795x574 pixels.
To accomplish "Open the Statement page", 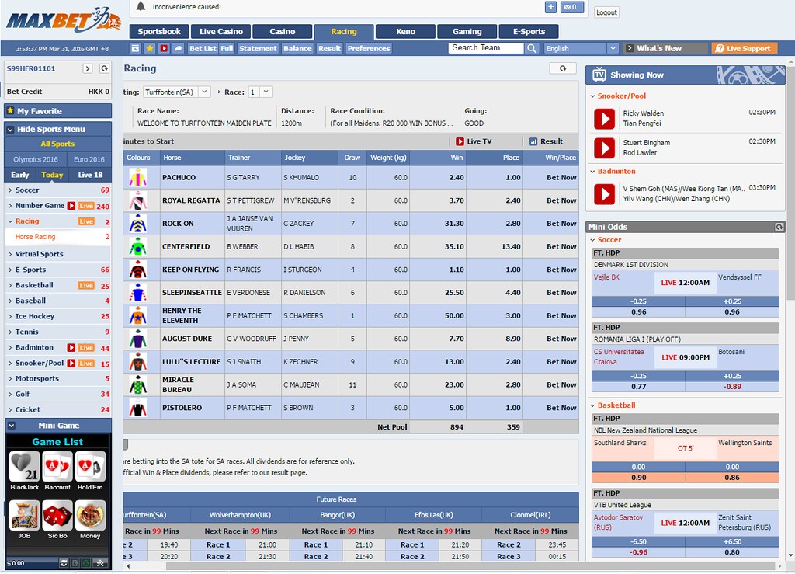I will coord(258,48).
